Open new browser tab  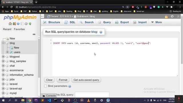pos(36,2)
